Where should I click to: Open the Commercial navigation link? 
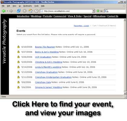click(x=60, y=16)
